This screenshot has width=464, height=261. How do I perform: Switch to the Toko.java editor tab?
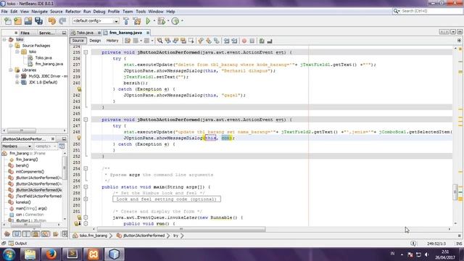click(85, 33)
